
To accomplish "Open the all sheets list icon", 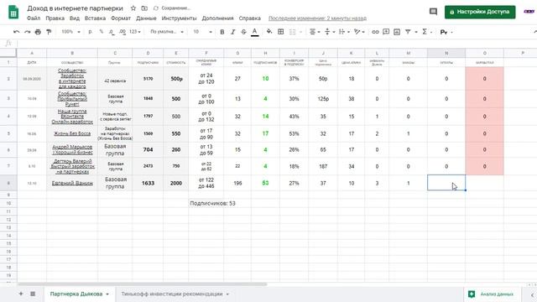I will pyautogui.click(x=33, y=294).
